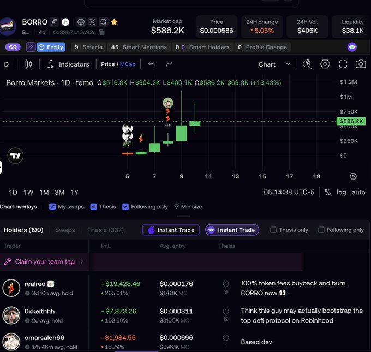Switch to the Holders (190) tab
This screenshot has height=352, width=371.
(x=23, y=230)
